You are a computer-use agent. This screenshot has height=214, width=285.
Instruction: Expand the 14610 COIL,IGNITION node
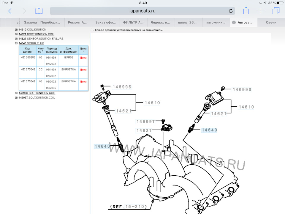pos(17,30)
